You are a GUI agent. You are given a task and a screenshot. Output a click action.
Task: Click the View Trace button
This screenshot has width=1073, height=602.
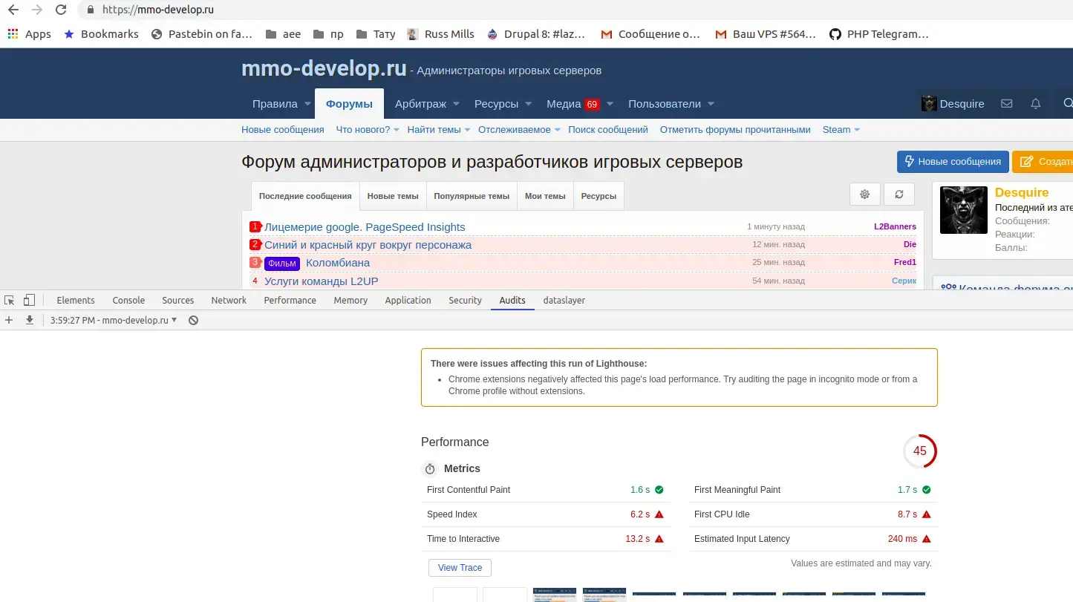[460, 568]
